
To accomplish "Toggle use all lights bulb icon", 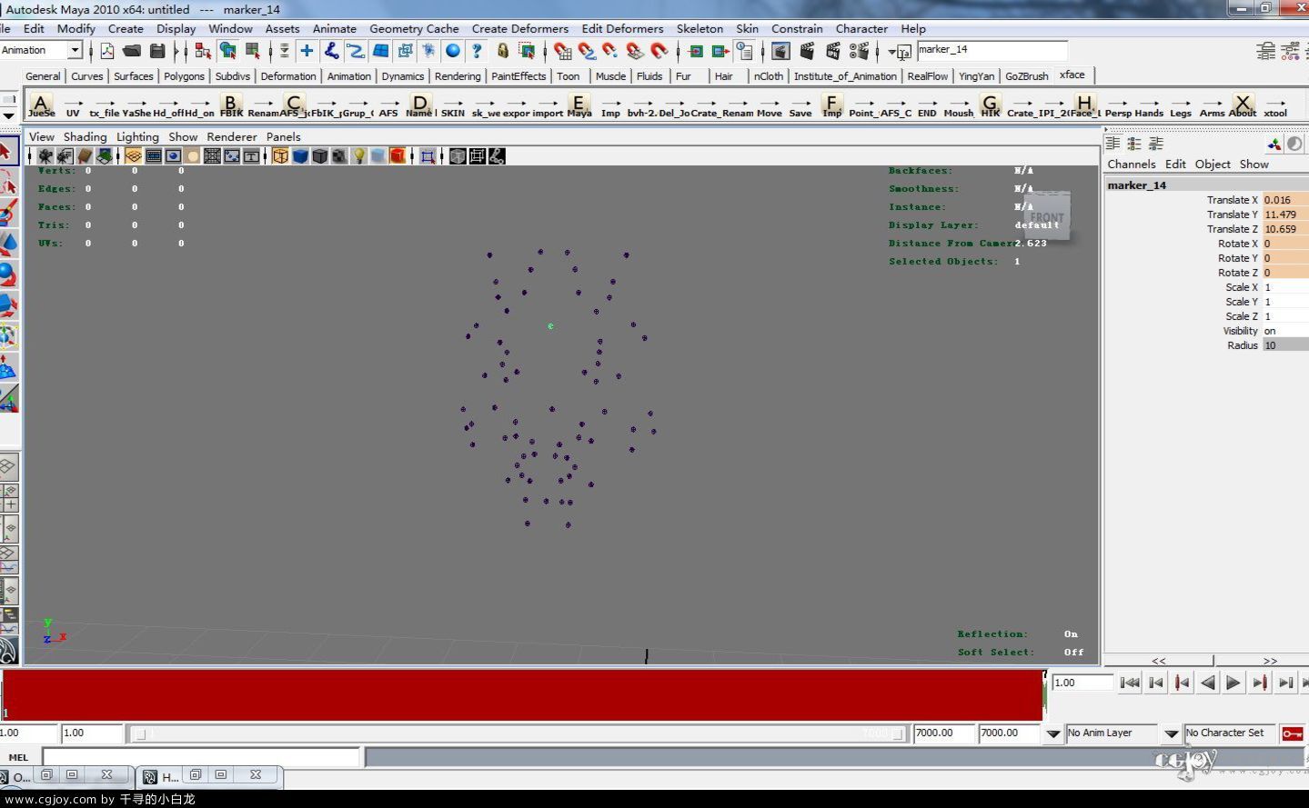I will click(358, 156).
